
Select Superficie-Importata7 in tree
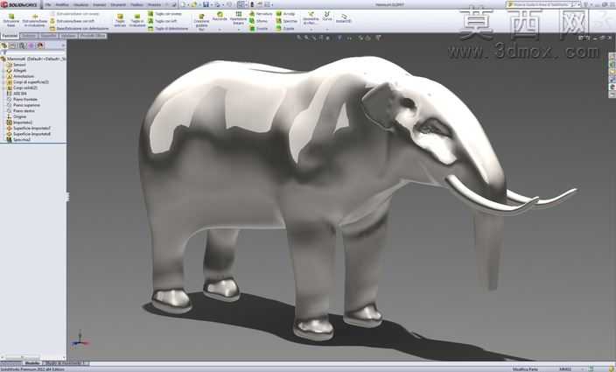tap(31, 128)
